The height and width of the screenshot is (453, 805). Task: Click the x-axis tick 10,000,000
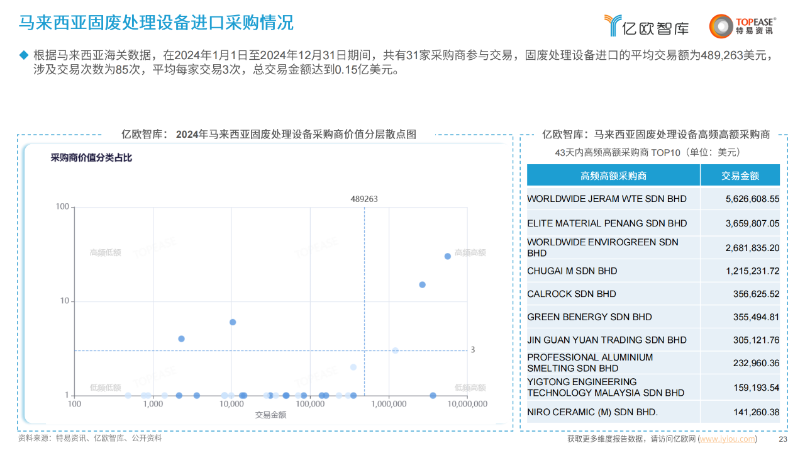466,404
